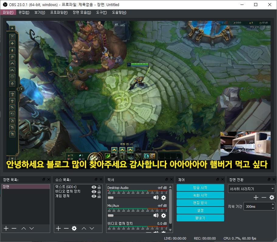Move scene down with arrow
The image size is (277, 242).
pyautogui.click(x=32, y=228)
